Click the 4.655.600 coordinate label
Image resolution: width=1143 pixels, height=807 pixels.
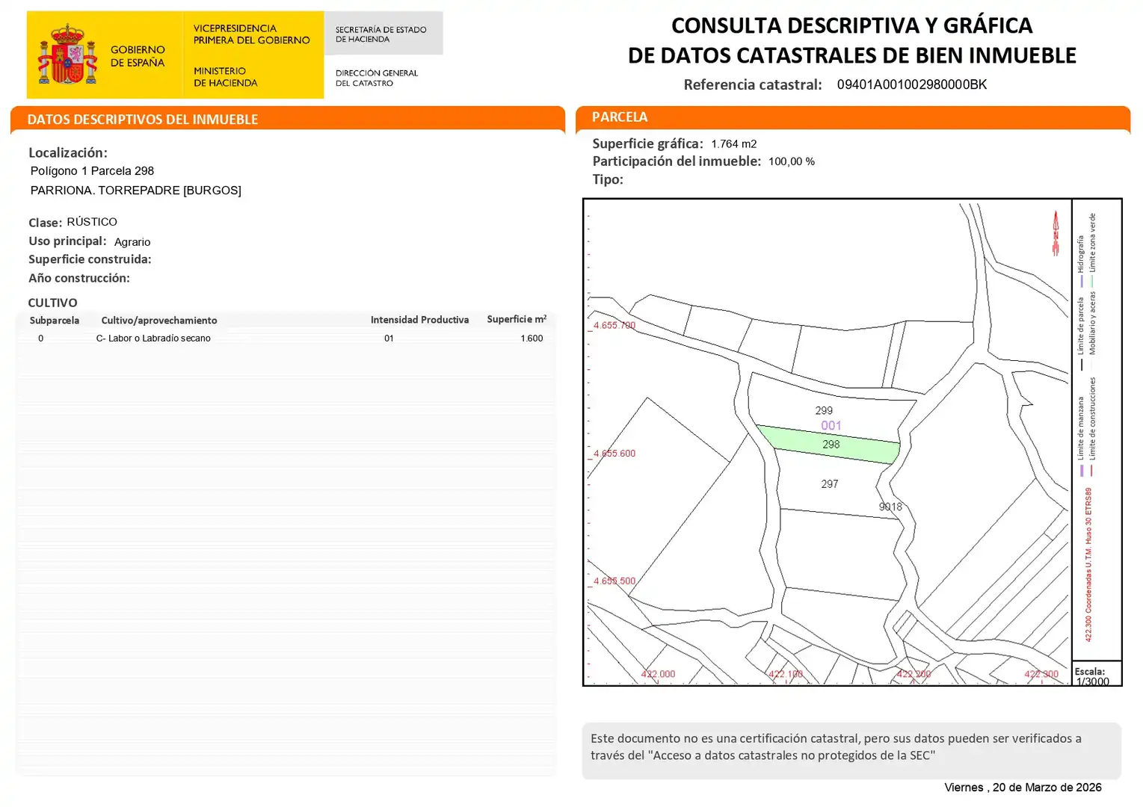(614, 454)
